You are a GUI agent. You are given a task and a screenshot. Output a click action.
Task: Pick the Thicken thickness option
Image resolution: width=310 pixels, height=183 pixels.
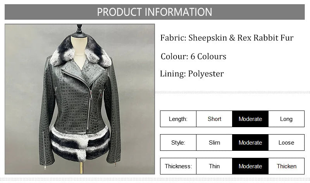[x=286, y=166]
